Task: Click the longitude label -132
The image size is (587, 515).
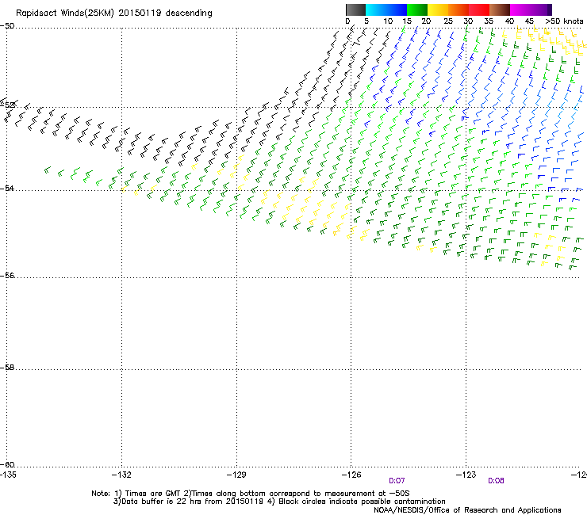Action: [x=121, y=475]
